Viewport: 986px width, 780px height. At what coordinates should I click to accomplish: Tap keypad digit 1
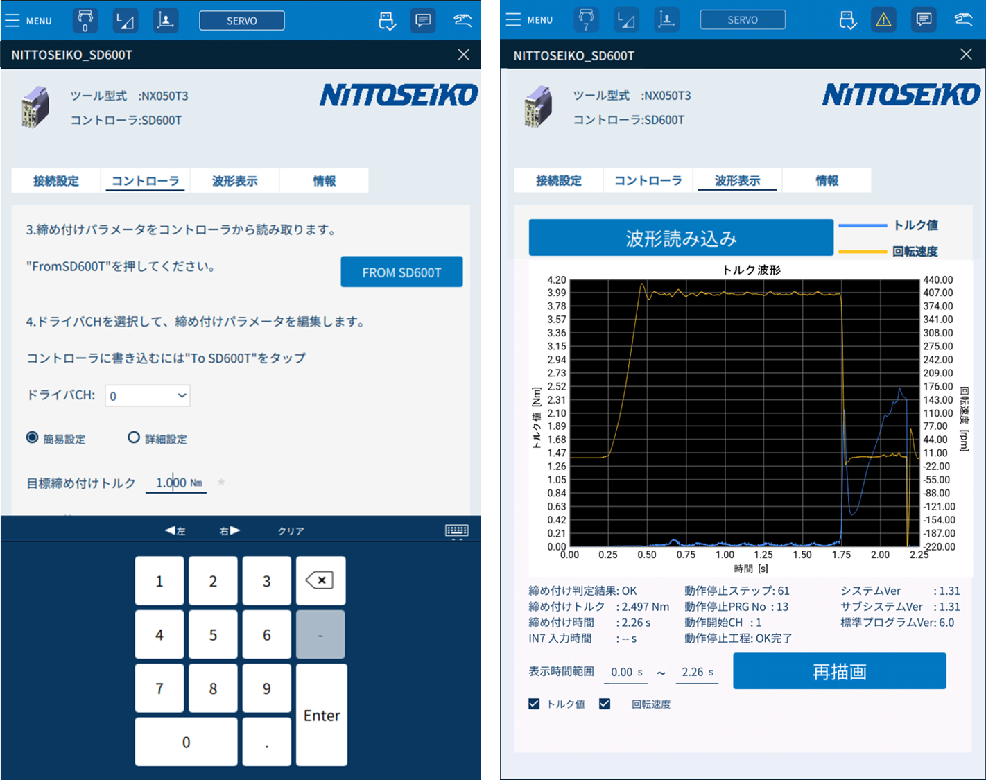click(159, 580)
